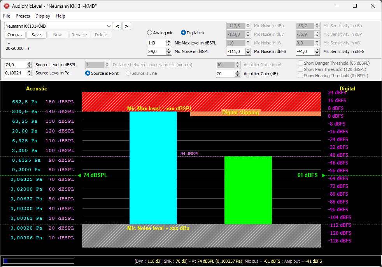Click the Save preset button
The width and height of the screenshot is (382, 267).
click(36, 35)
